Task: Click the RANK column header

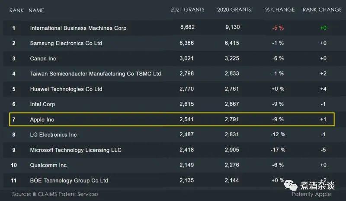Action: (16, 10)
